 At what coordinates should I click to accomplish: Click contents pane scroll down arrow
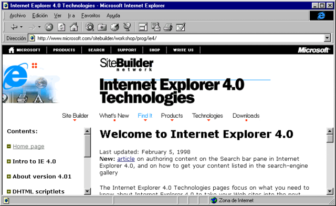[88, 191]
